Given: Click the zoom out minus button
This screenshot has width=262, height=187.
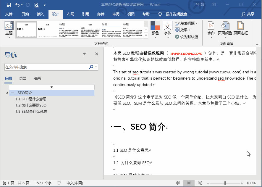Looking at the screenshot, I should click(x=208, y=183).
